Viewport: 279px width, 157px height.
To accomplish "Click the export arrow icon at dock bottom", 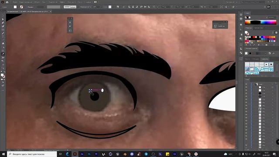I will point(241,59).
